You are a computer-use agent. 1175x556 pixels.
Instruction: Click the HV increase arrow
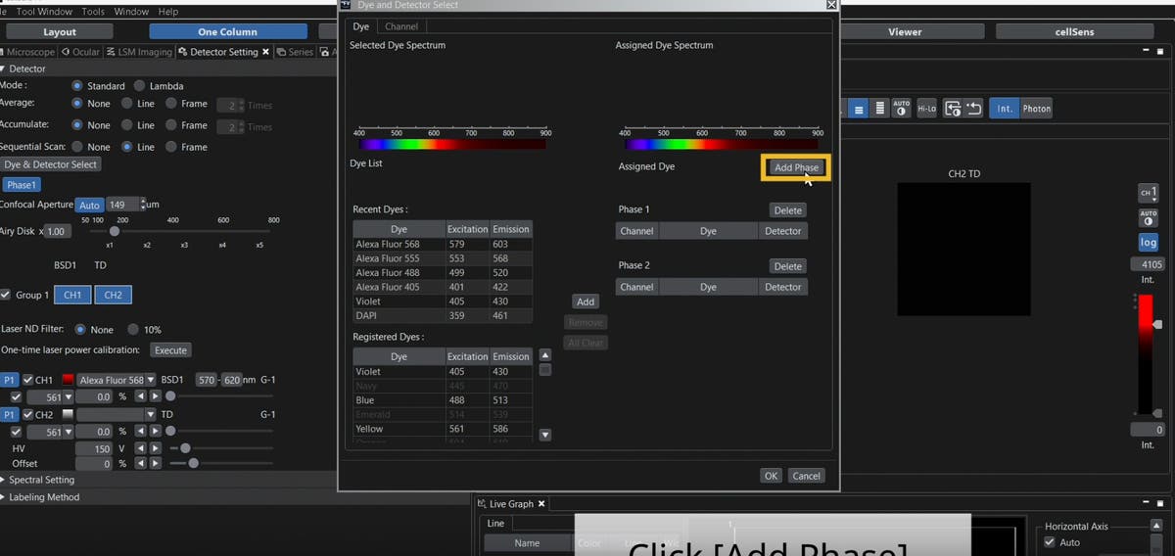click(155, 448)
